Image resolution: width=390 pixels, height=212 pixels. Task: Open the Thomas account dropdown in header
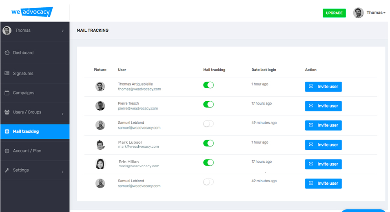click(x=376, y=13)
